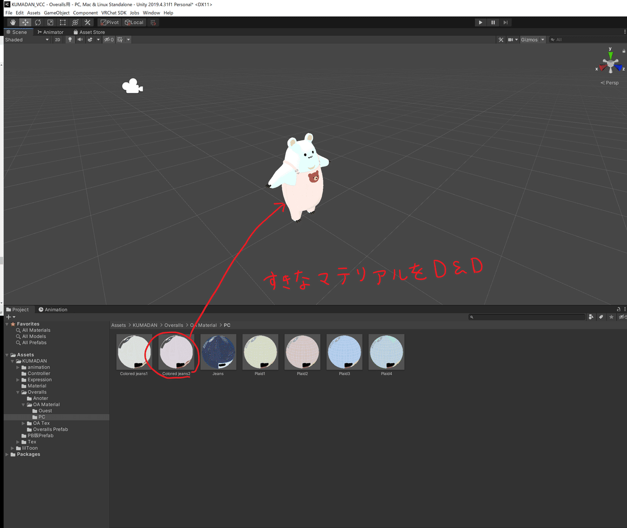The width and height of the screenshot is (627, 528).
Task: Open the GameObject menu
Action: [56, 13]
